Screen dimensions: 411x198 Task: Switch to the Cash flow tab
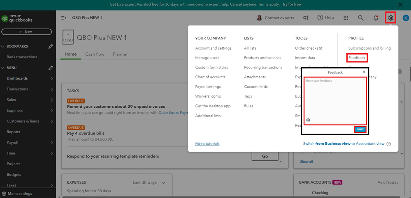pyautogui.click(x=95, y=55)
